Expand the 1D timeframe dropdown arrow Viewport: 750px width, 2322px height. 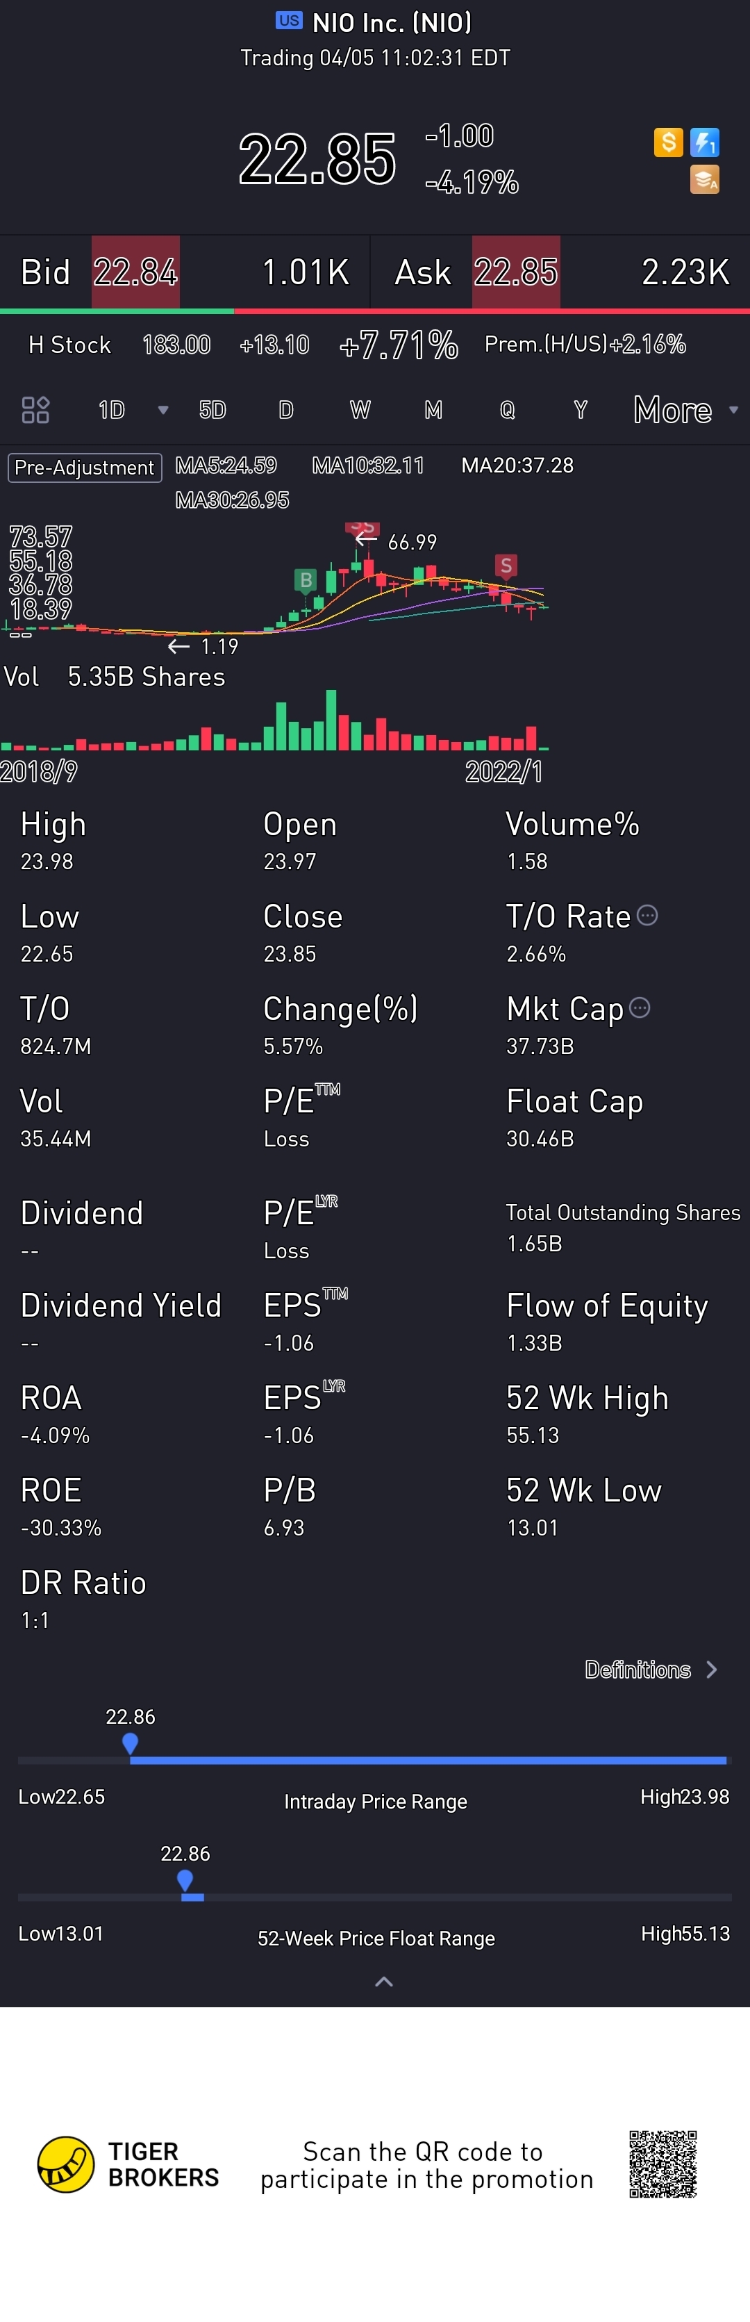(163, 410)
